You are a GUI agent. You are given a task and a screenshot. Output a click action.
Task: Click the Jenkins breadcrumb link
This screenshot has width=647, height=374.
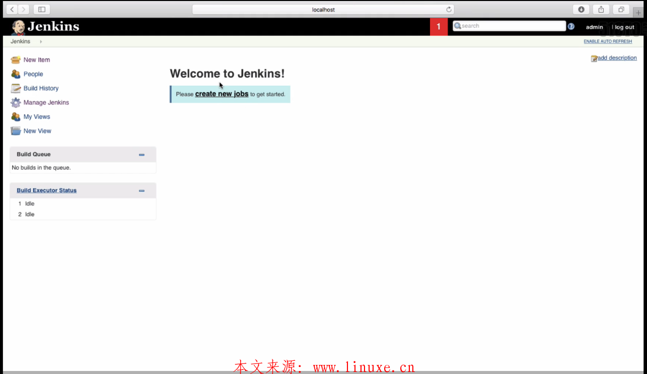point(20,41)
